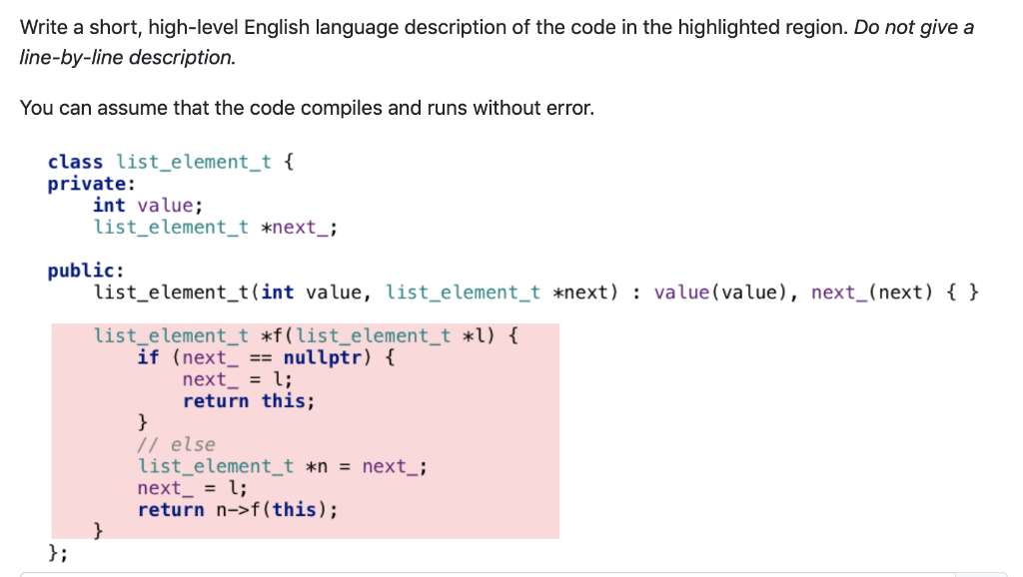Select the italic text "Do not give a line-by-line description."
The height and width of the screenshot is (577, 1023).
coord(497,42)
